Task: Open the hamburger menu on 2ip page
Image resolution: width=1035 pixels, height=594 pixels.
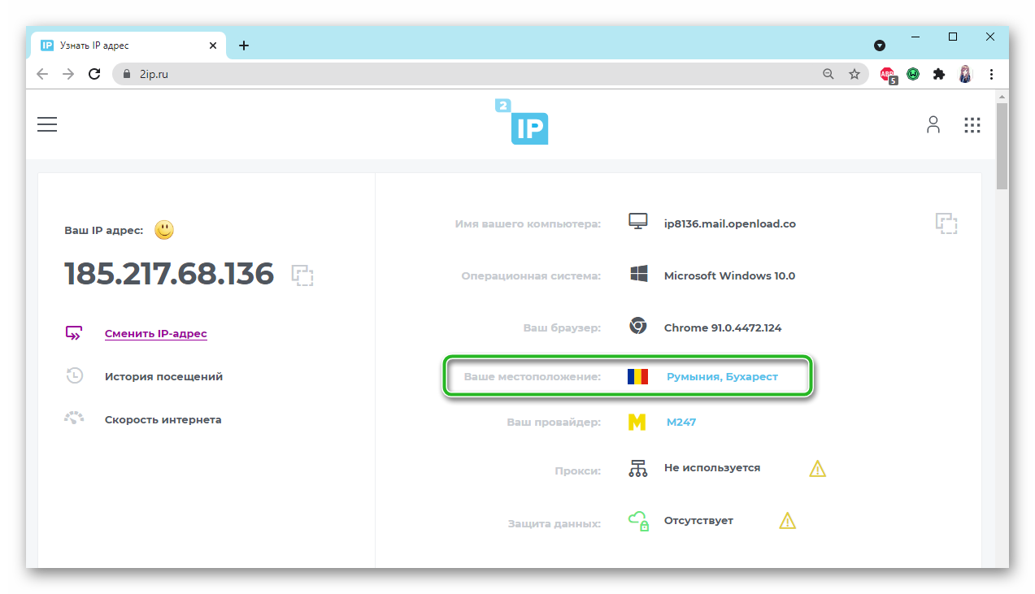Action: click(47, 124)
